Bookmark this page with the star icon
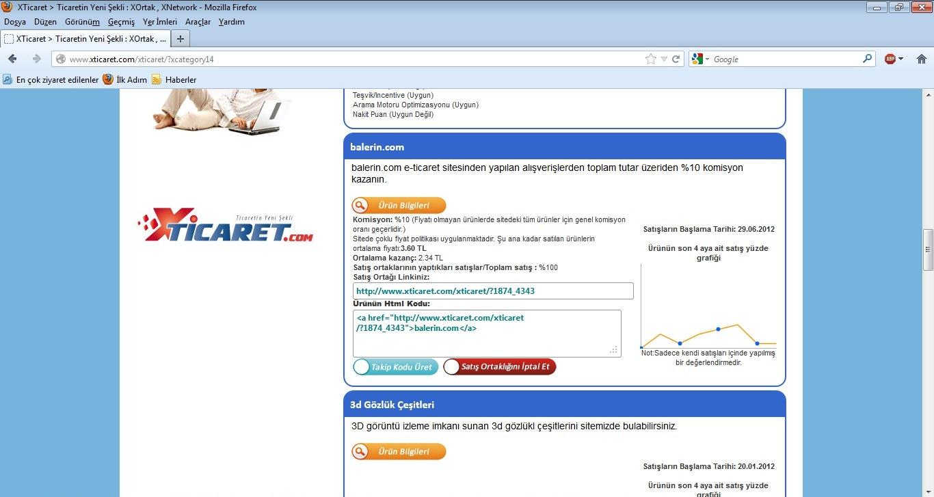The width and height of the screenshot is (934, 497). (x=651, y=59)
